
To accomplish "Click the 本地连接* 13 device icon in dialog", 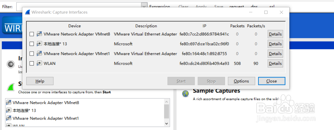I will click(x=39, y=44).
